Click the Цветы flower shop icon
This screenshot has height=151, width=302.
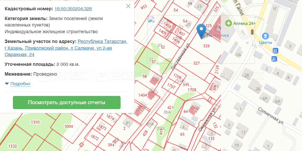click(x=266, y=36)
